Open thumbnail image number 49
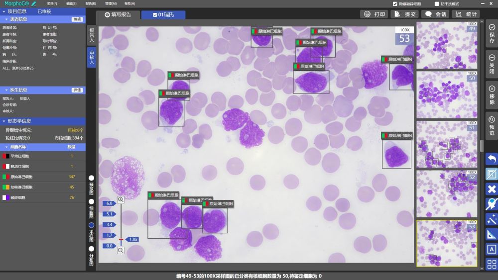The image size is (498, 280). click(x=447, y=45)
